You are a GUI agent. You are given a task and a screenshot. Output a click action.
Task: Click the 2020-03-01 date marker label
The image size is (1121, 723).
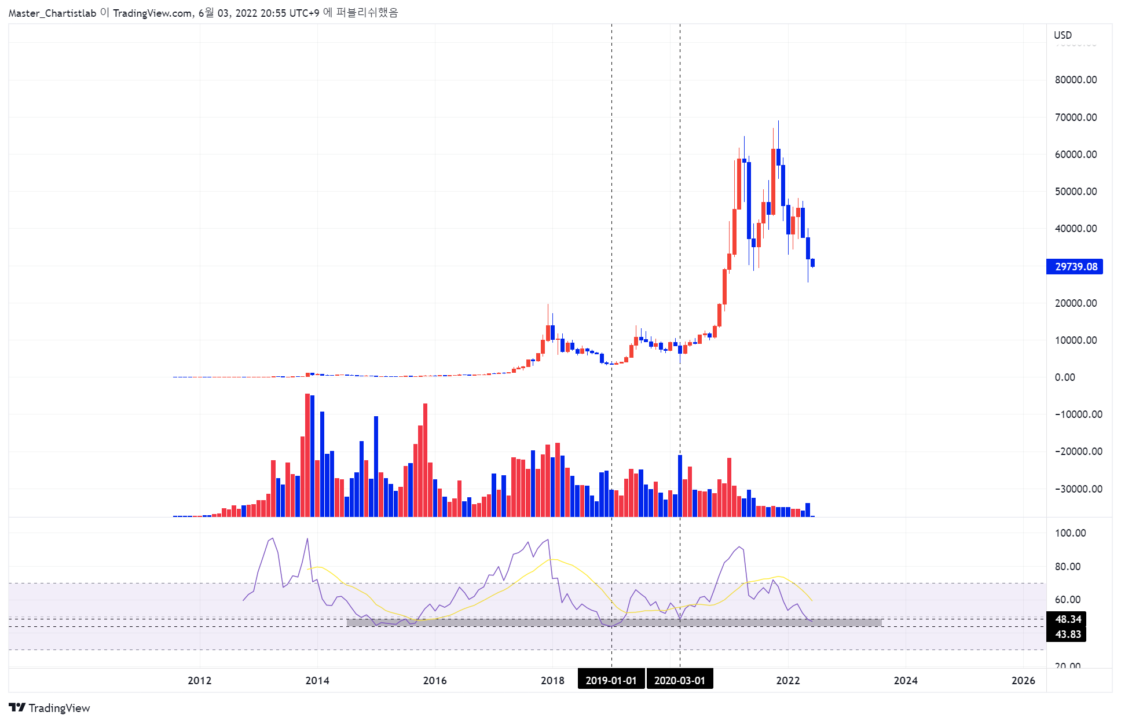click(x=680, y=680)
